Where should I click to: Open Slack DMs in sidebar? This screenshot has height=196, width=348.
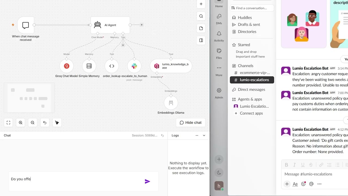[x=219, y=19]
